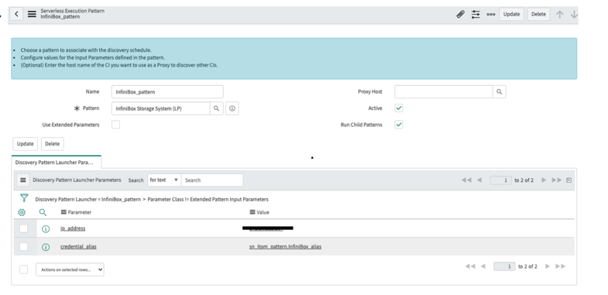The height and width of the screenshot is (295, 608).
Task: Select Discovery Pattern Launcher Parameters tab
Action: tap(57, 163)
